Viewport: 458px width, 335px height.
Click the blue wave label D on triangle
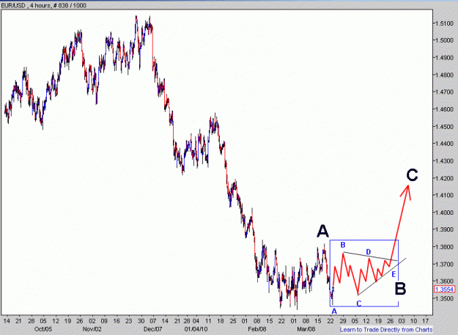click(369, 252)
